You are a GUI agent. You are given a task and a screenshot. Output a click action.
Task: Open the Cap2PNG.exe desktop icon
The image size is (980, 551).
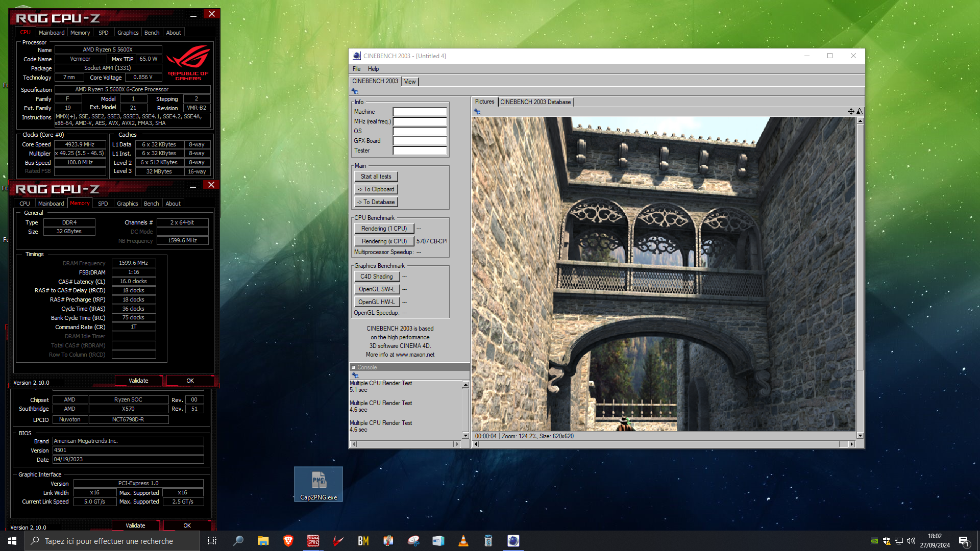tap(318, 484)
